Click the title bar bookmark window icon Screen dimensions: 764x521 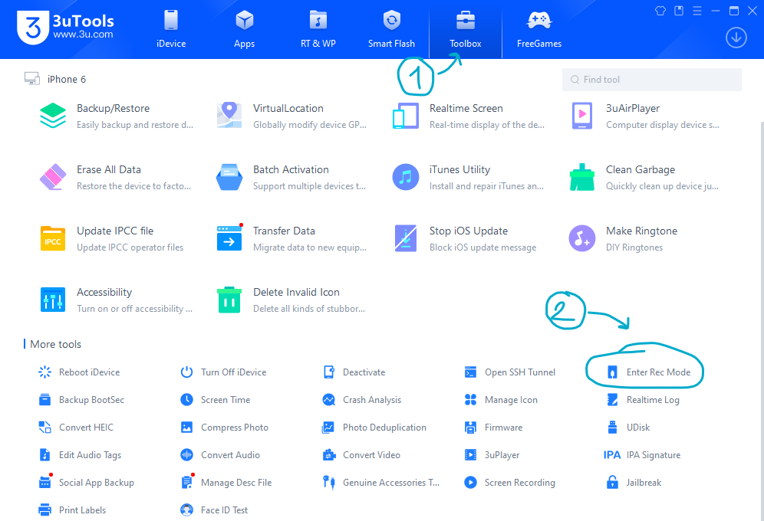[679, 11]
